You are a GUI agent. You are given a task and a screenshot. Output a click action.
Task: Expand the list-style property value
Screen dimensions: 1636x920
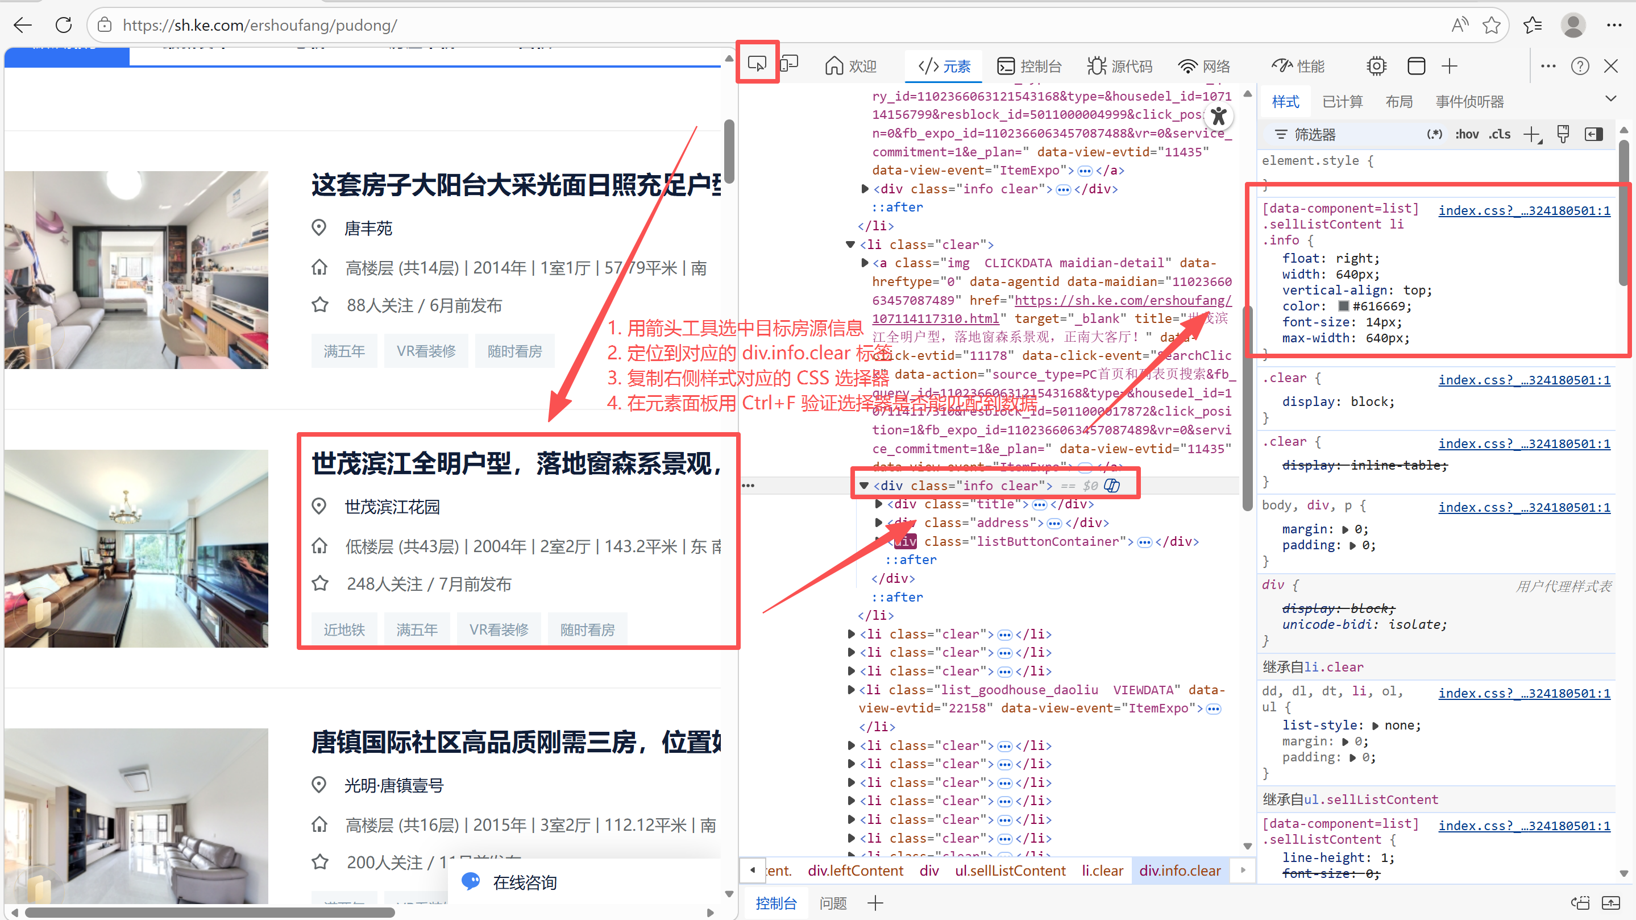pyautogui.click(x=1375, y=726)
